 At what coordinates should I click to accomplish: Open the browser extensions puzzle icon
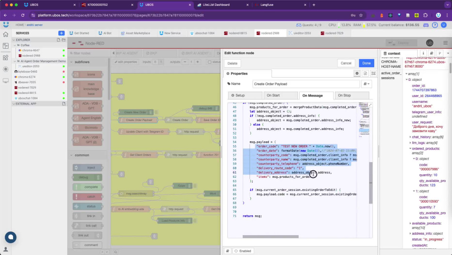coord(425,15)
